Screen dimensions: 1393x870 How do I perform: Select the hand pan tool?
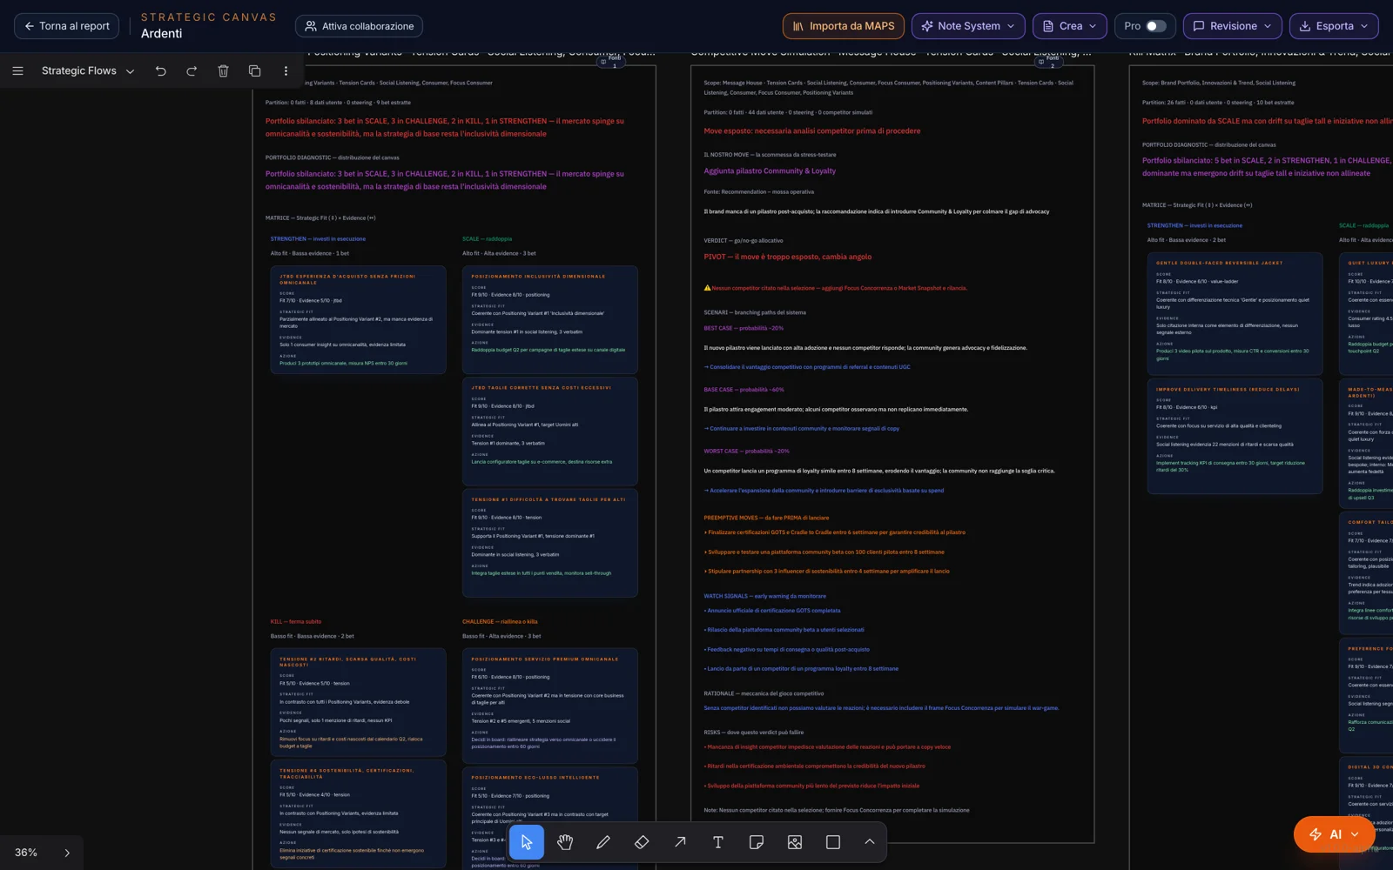(x=565, y=842)
